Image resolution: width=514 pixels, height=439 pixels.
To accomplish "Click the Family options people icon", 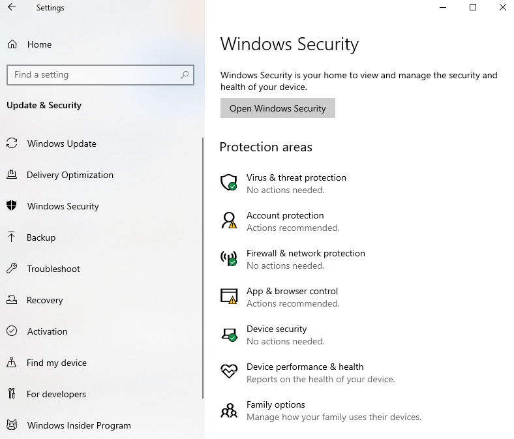I will point(229,410).
